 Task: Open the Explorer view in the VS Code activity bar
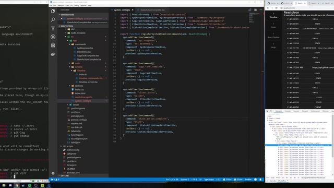pos(53,11)
